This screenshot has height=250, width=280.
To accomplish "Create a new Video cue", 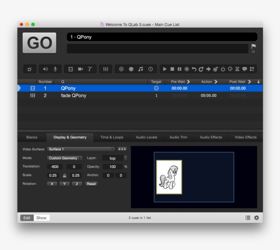I will click(x=71, y=69).
